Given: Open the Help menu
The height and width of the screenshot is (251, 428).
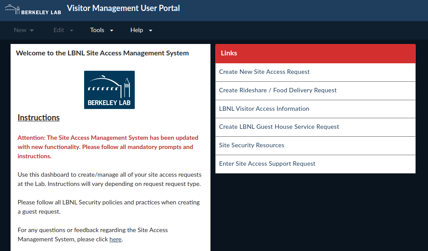Looking at the screenshot, I should (x=141, y=30).
